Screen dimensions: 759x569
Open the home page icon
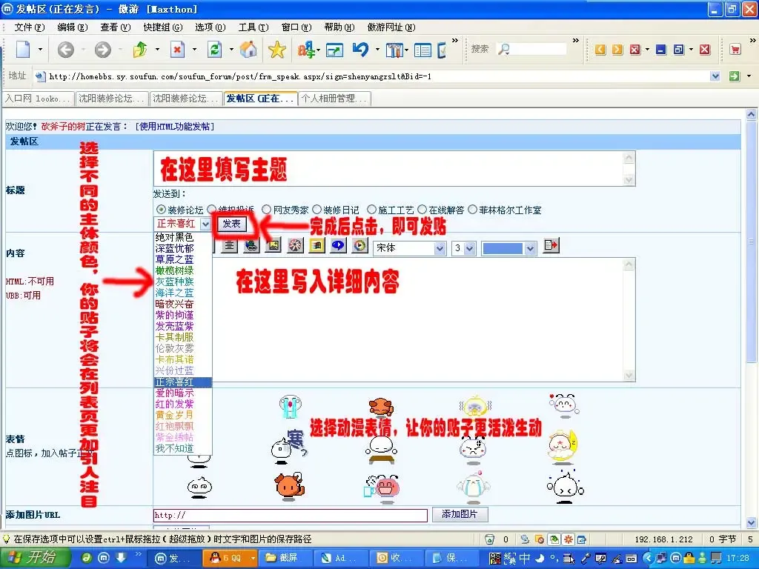(249, 50)
